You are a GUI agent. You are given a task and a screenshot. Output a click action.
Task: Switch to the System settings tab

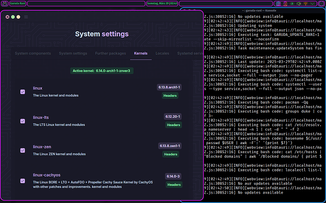pos(73,53)
